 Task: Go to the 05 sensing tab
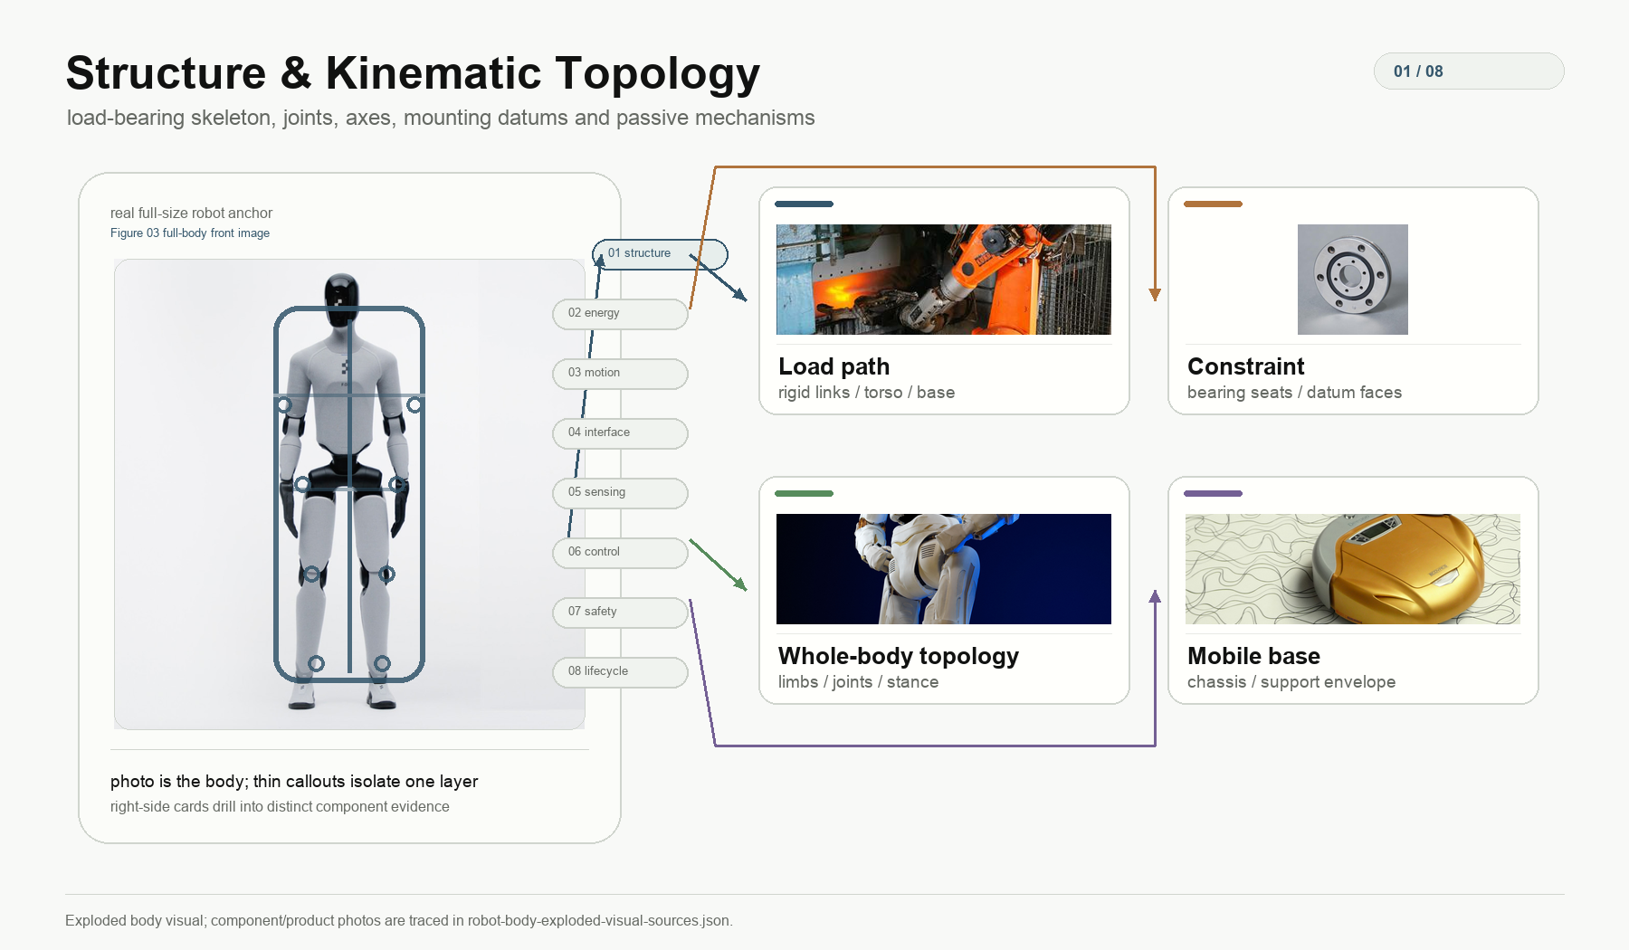click(x=620, y=493)
